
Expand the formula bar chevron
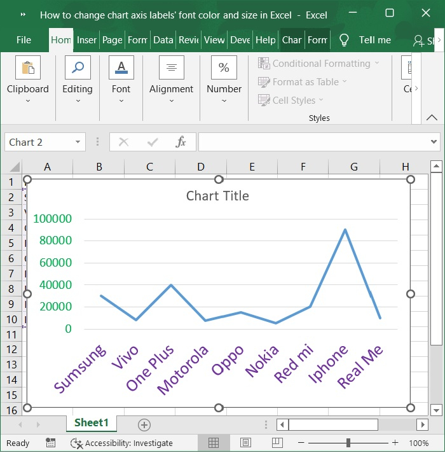434,141
